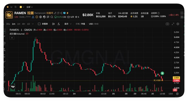
Task: Click the yellow lightning bolt icon
Action: tap(67, 13)
